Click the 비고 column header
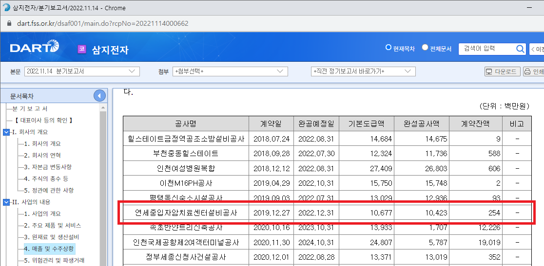 [517, 124]
